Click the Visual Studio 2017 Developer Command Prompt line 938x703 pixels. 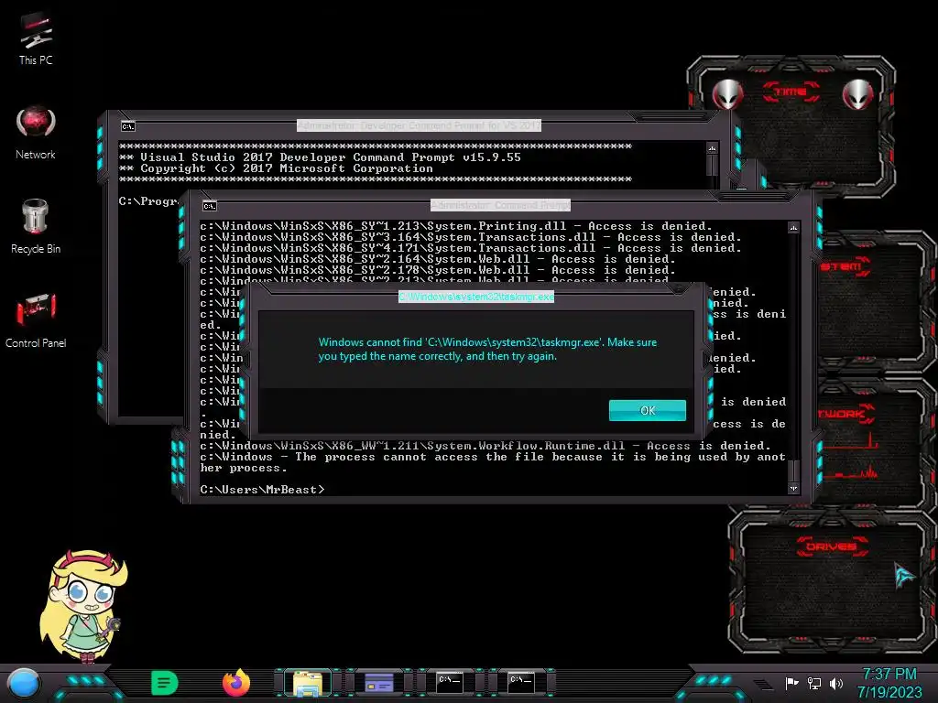320,157
